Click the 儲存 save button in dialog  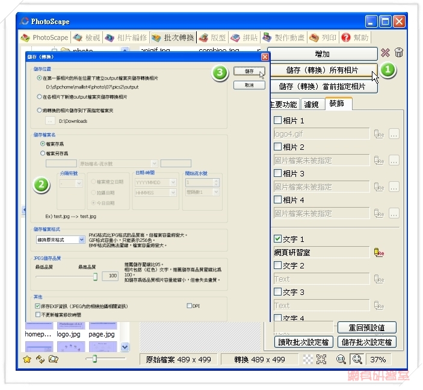(249, 71)
